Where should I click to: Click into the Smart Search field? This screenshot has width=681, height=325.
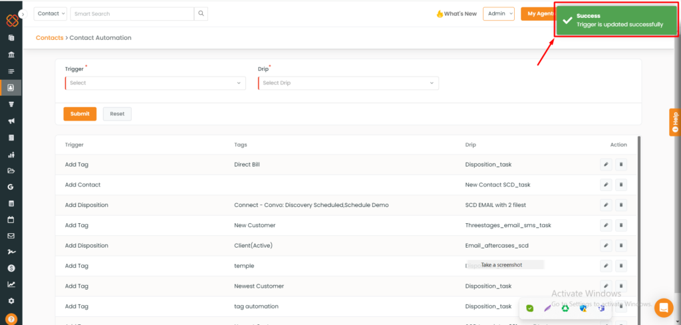132,13
